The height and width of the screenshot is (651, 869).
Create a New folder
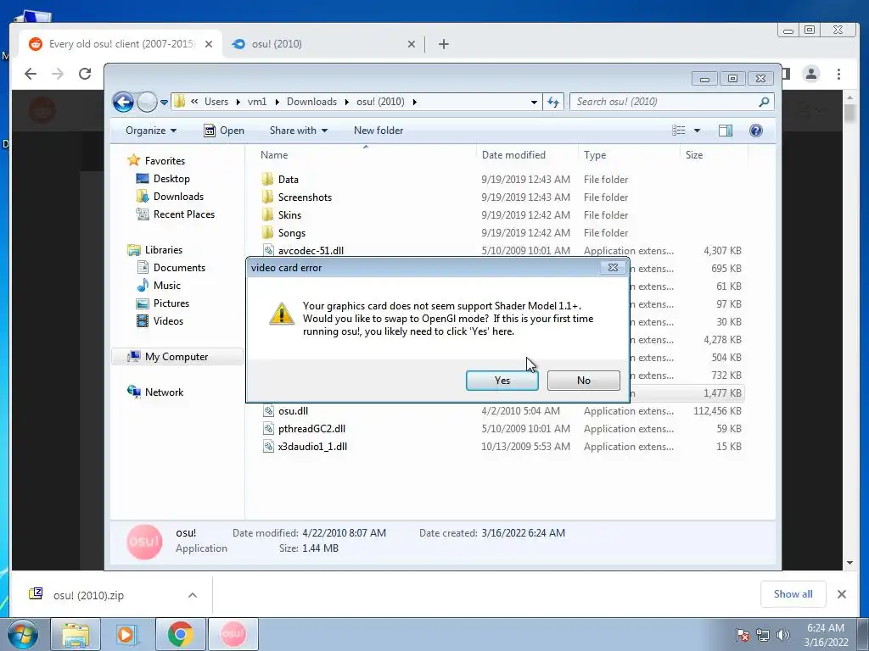coord(378,131)
